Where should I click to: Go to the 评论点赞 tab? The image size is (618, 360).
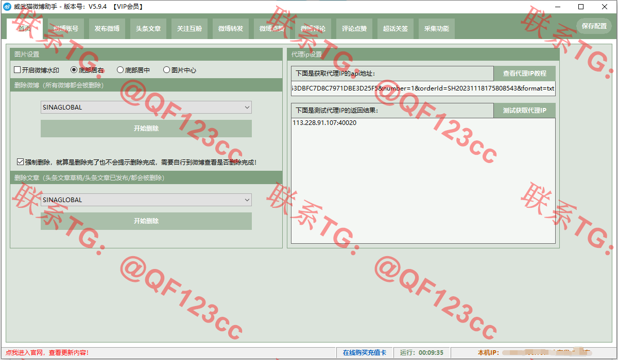pyautogui.click(x=354, y=29)
